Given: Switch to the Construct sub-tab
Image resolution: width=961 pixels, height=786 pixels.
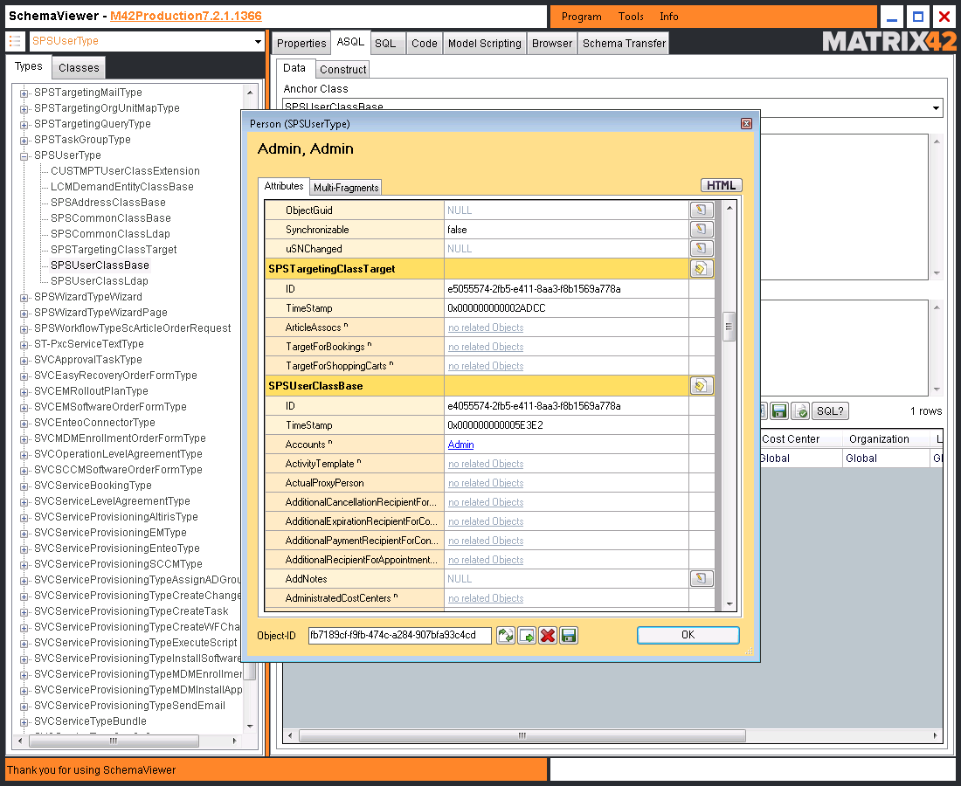Looking at the screenshot, I should coord(342,69).
